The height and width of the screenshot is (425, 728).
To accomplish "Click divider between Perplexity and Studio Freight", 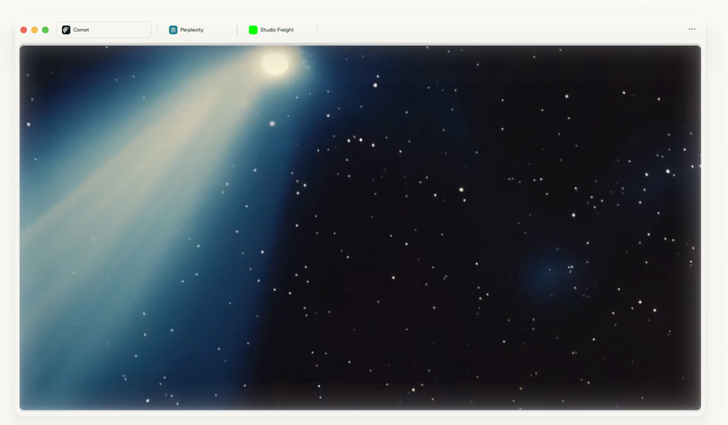I will coord(237,30).
